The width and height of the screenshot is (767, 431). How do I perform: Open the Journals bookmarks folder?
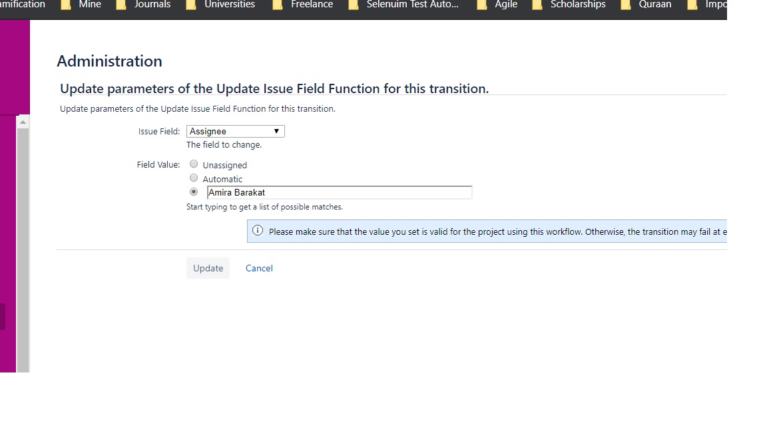coord(152,5)
